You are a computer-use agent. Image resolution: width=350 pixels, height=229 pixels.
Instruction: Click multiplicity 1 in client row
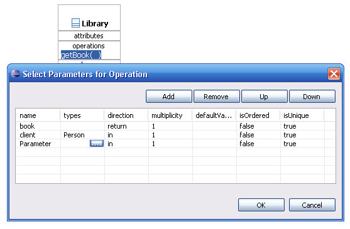[x=153, y=135]
